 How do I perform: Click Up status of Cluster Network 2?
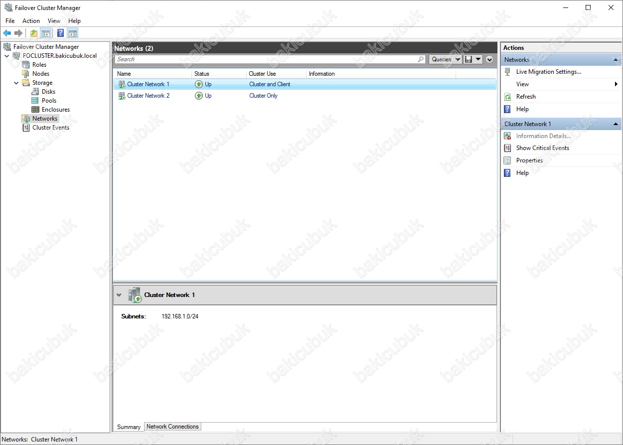click(x=203, y=96)
